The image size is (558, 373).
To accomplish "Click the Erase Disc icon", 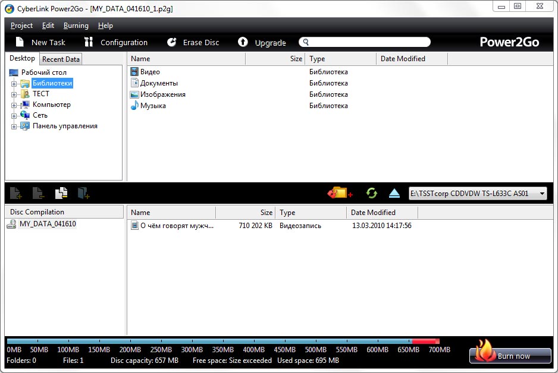I will point(171,42).
